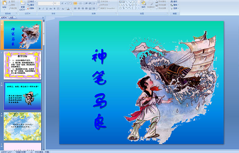Select the Line shape in gallery
The width and height of the screenshot is (239, 153).
(x=127, y=2)
